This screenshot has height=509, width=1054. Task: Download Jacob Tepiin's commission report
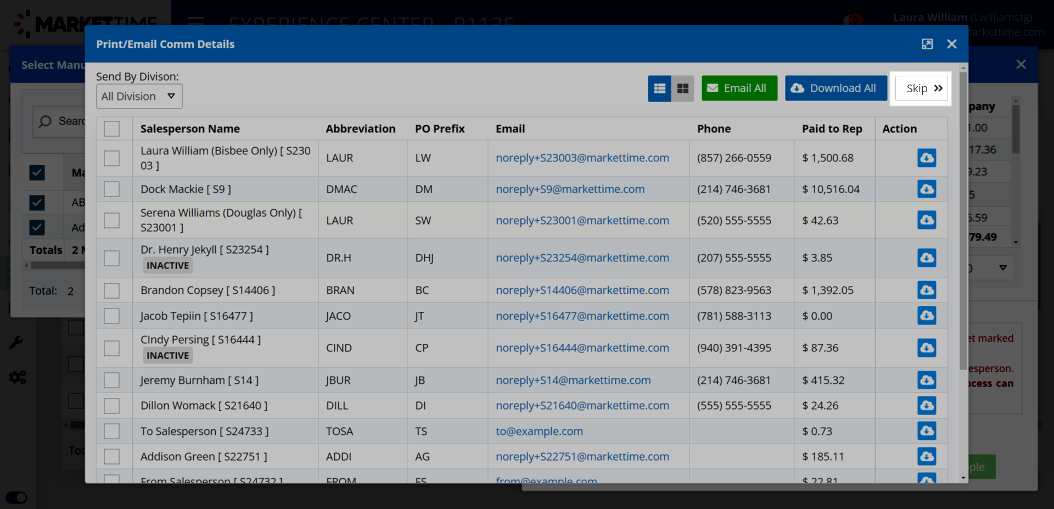(x=927, y=316)
